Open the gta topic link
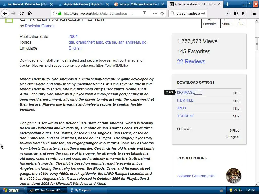 click(71, 42)
